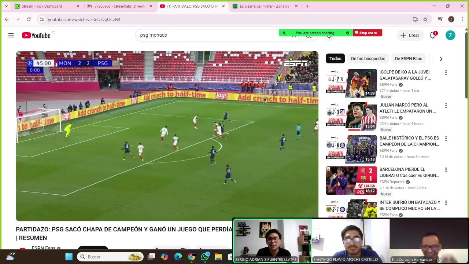Open JULIÁN MARCÓ AL ATLETI video title
This screenshot has width=469, height=264.
pyautogui.click(x=408, y=108)
